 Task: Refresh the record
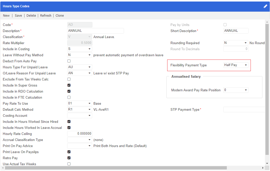pos(45,15)
